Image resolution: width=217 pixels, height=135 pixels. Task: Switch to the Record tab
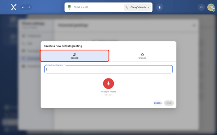tap(74, 56)
